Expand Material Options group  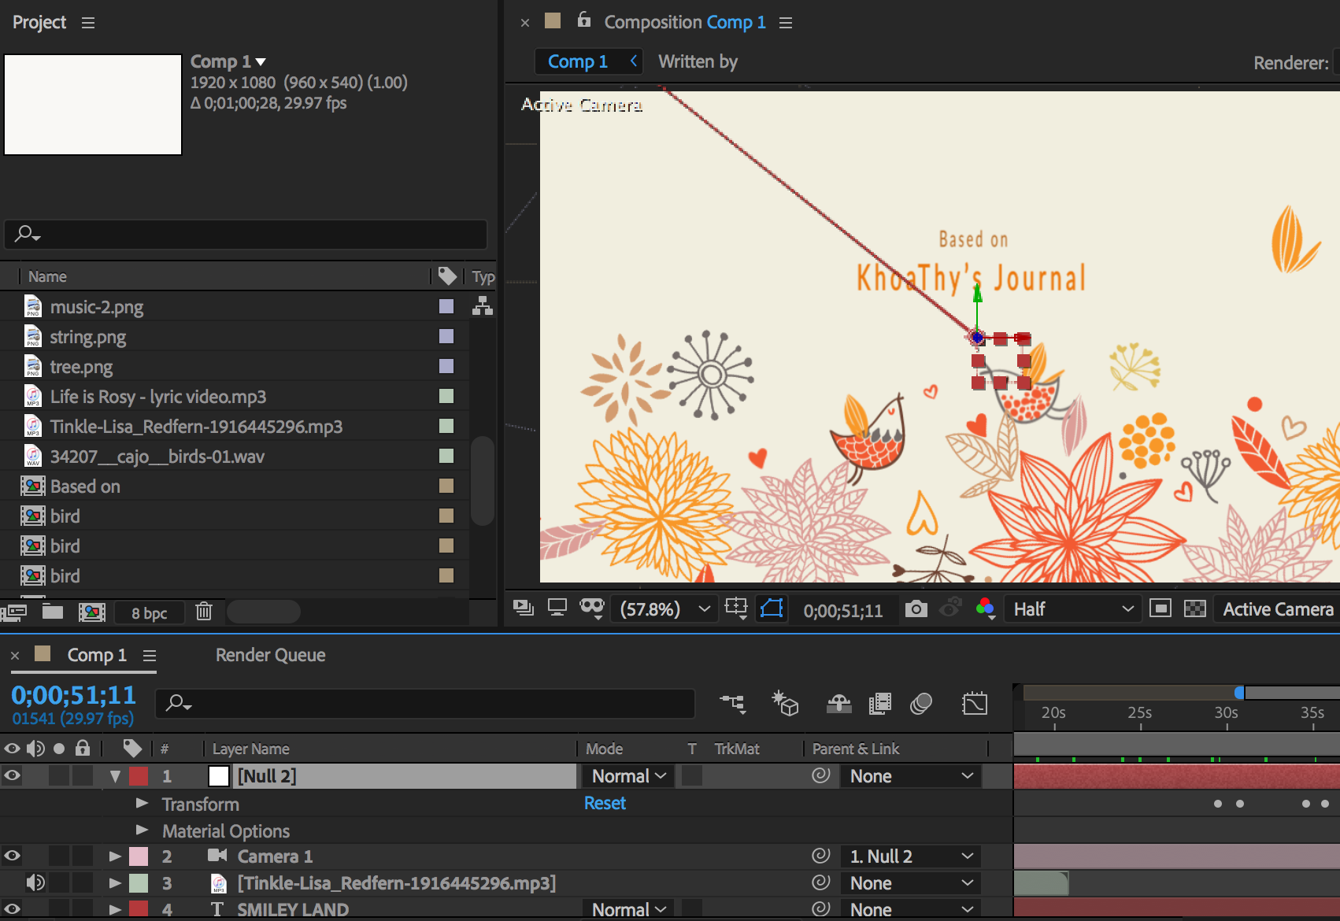click(142, 830)
